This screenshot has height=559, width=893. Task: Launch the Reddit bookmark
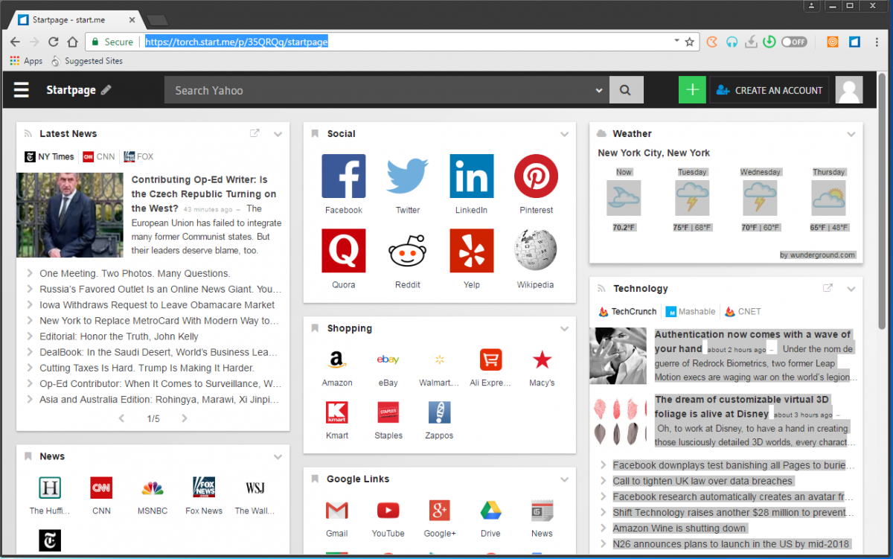tap(407, 251)
